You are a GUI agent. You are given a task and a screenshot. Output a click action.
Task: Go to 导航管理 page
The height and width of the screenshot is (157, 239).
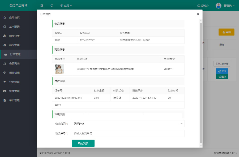(x=14, y=82)
